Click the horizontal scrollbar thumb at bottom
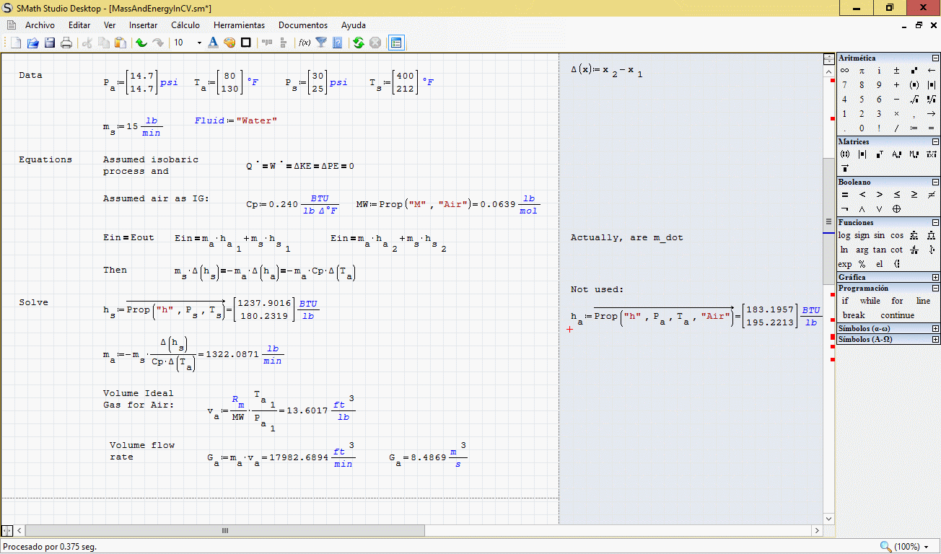This screenshot has width=941, height=554. click(x=225, y=530)
